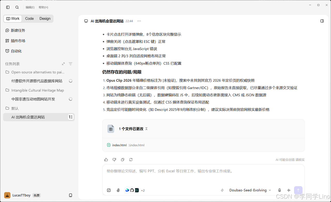This screenshot has width=331, height=202.
Task: Click the AI 可能会出错 请核实 notice
Action: tap(290, 160)
